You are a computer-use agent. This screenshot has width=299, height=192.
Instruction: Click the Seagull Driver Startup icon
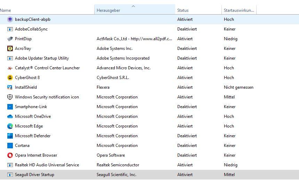[x=10, y=175]
